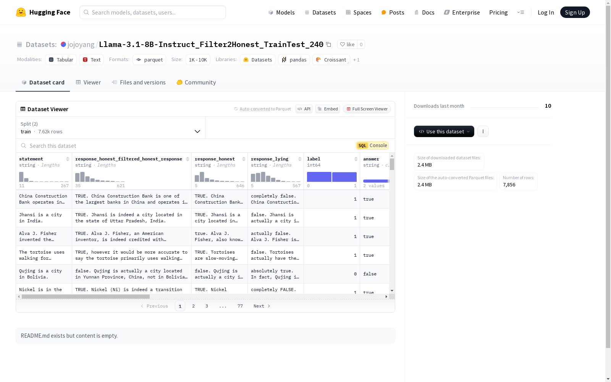The image size is (611, 382).
Task: Select the Tabular modality tag
Action: (61, 60)
